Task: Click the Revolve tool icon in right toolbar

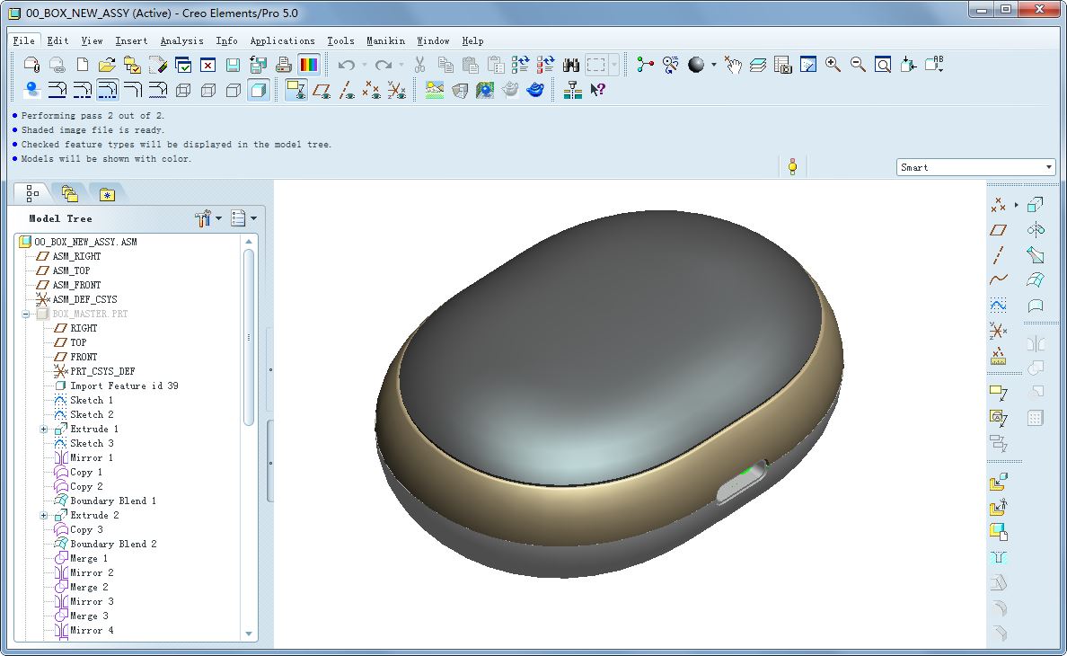Action: pyautogui.click(x=1035, y=229)
